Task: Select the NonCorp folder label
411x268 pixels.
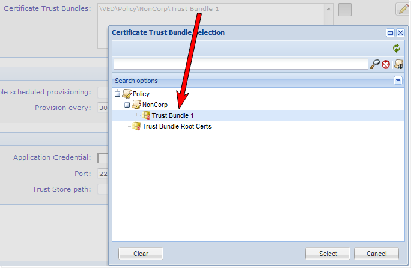Action: tap(155, 105)
